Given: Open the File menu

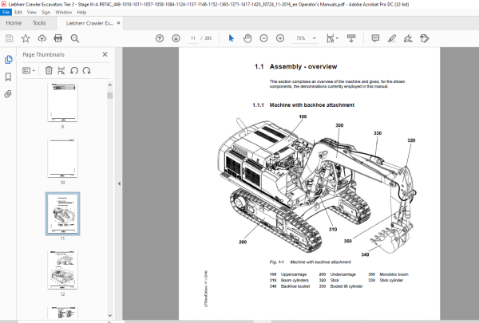Looking at the screenshot, I should point(6,12).
